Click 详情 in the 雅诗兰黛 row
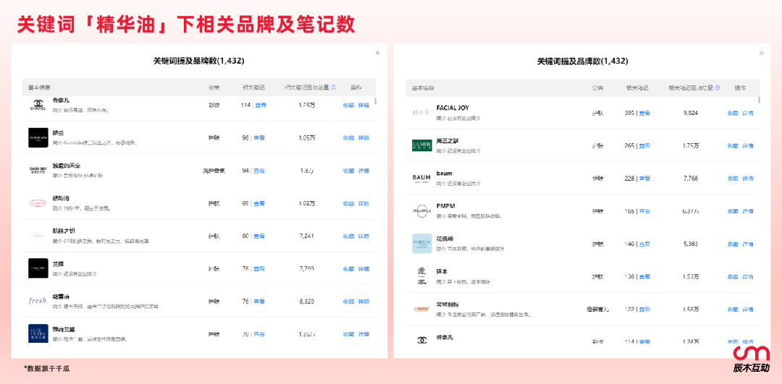782x384 pixels. pos(363,333)
